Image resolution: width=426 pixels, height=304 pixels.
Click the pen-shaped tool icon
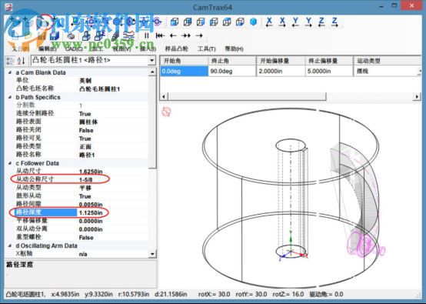point(115,35)
